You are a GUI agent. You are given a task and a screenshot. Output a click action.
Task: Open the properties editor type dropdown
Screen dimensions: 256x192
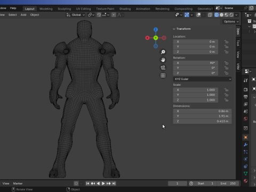(248, 71)
